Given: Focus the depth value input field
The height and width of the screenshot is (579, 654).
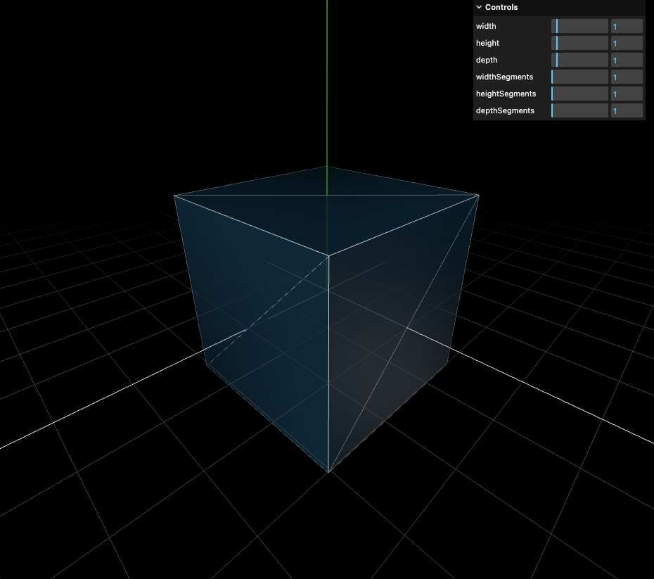Looking at the screenshot, I should 627,60.
